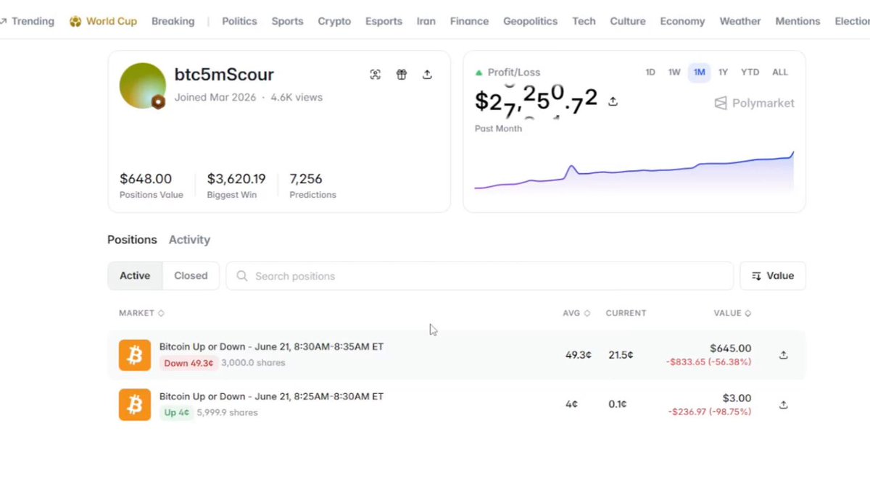
Task: Open Bitcoin Up or Down 8:25AM-8:30AM market
Action: click(x=271, y=396)
